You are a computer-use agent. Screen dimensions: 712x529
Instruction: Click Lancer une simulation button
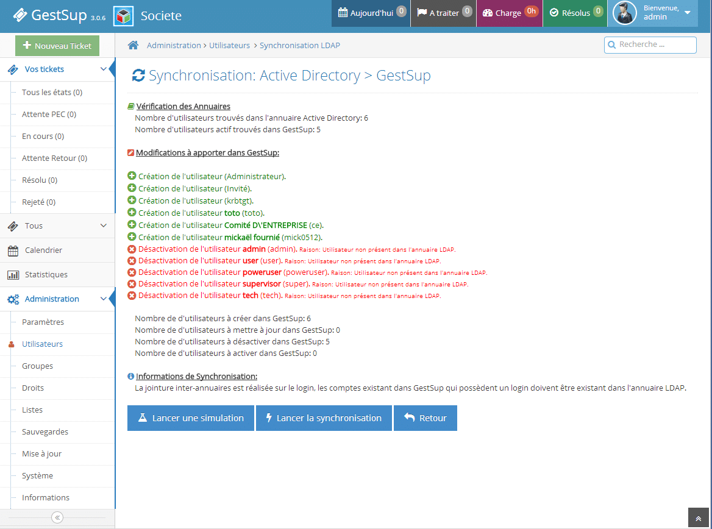tap(191, 418)
